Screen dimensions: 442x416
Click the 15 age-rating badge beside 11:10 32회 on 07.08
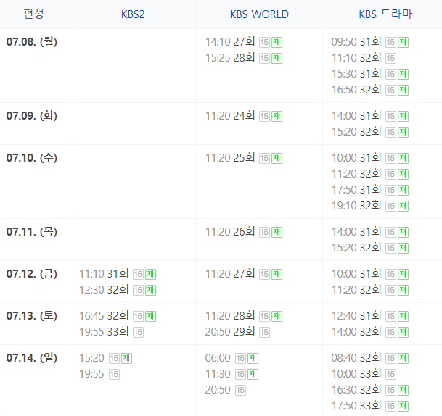click(x=390, y=58)
